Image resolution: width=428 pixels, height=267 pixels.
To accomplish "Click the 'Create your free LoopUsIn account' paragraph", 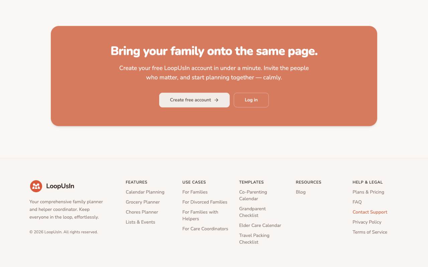I will pos(214,73).
